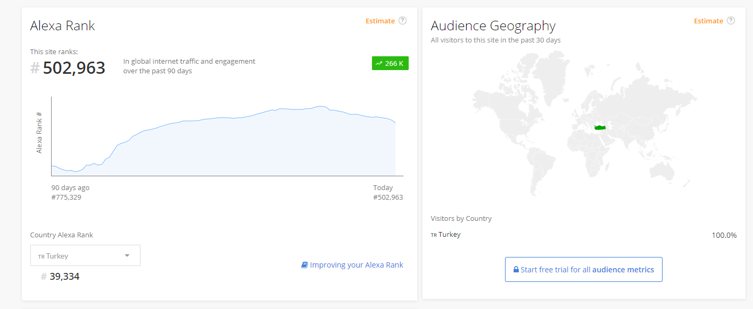Click the global internet traffic description text
753x309 pixels.
(189, 66)
